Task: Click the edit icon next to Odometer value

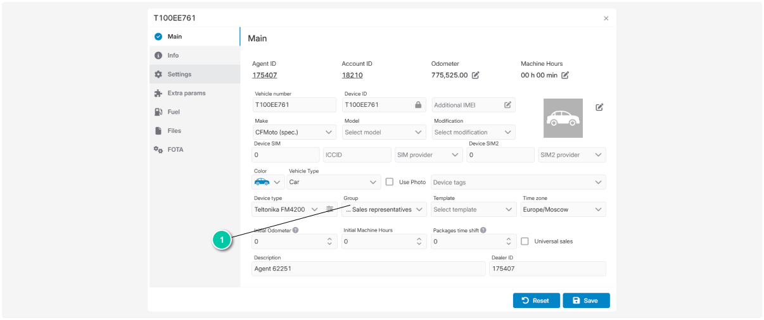Action: pos(476,75)
